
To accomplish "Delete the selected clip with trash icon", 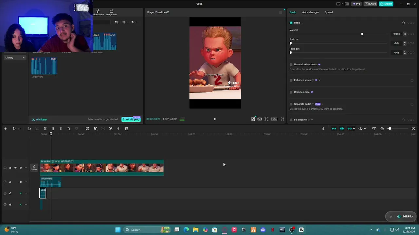I will (x=69, y=129).
